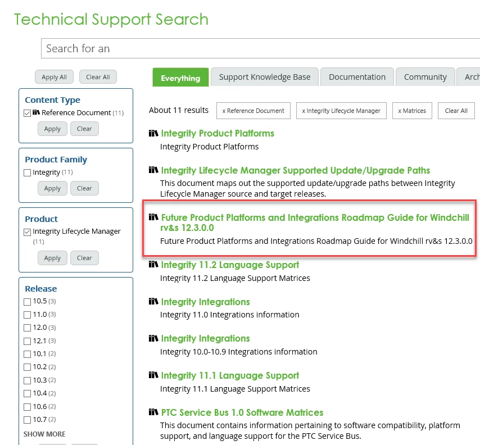Check the 10.3 release checkbox
Viewport: 480px width, 445px height.
click(x=27, y=380)
